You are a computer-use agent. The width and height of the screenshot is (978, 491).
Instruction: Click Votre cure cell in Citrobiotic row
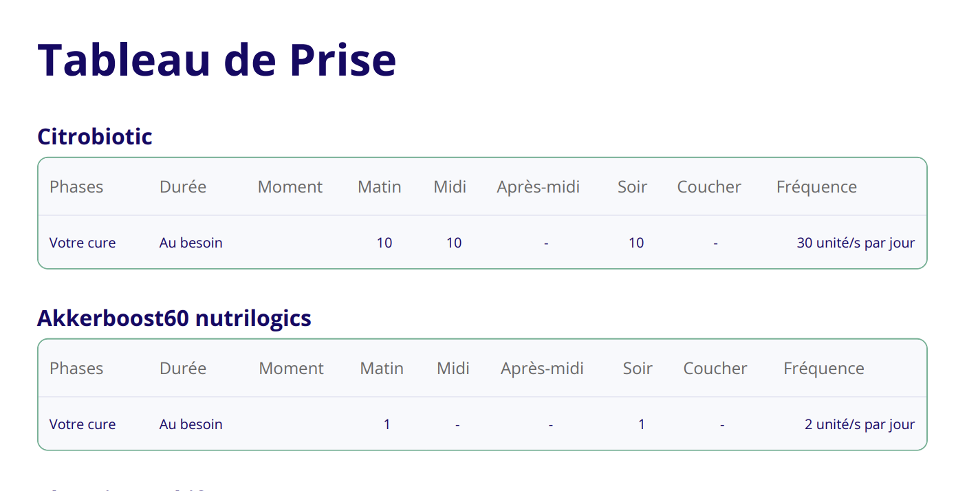(x=83, y=243)
